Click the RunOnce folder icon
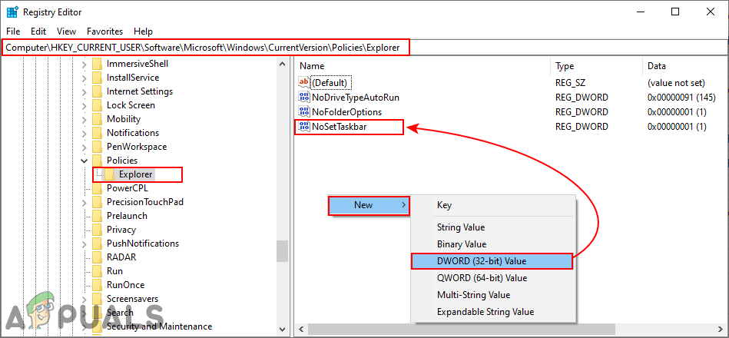 click(x=97, y=284)
